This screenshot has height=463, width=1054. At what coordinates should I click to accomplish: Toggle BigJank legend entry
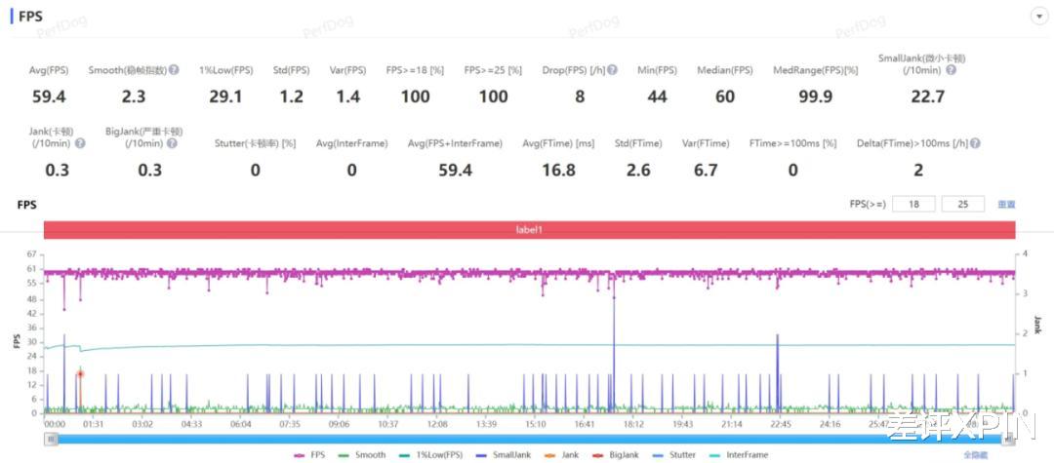[x=617, y=455]
